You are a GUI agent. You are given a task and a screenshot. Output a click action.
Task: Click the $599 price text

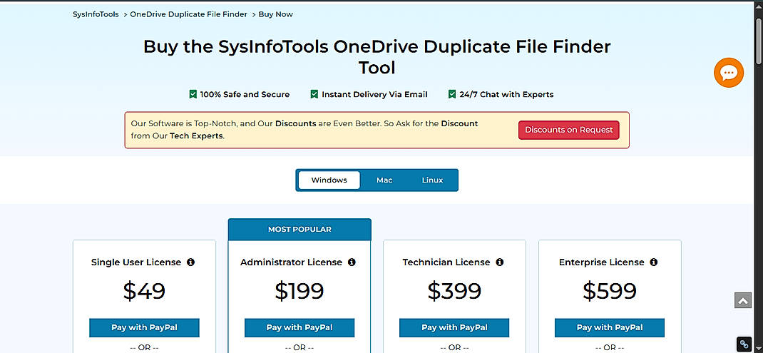pyautogui.click(x=610, y=291)
